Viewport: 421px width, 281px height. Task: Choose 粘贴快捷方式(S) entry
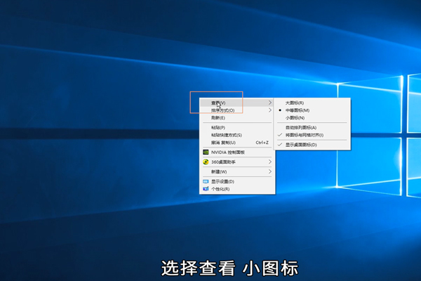click(x=237, y=135)
